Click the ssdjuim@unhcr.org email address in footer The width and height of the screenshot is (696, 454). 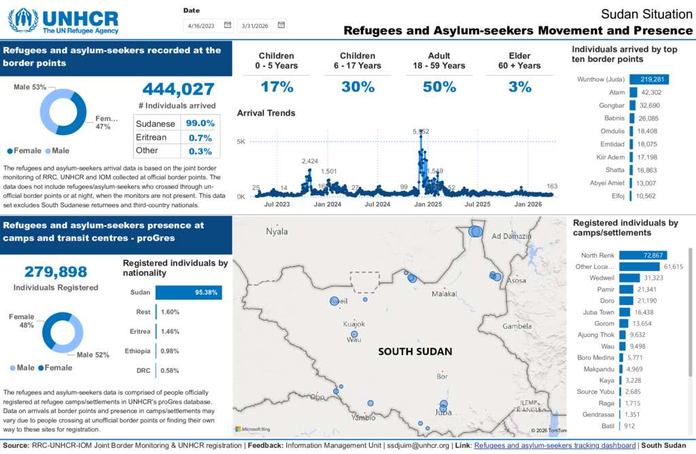click(x=418, y=446)
